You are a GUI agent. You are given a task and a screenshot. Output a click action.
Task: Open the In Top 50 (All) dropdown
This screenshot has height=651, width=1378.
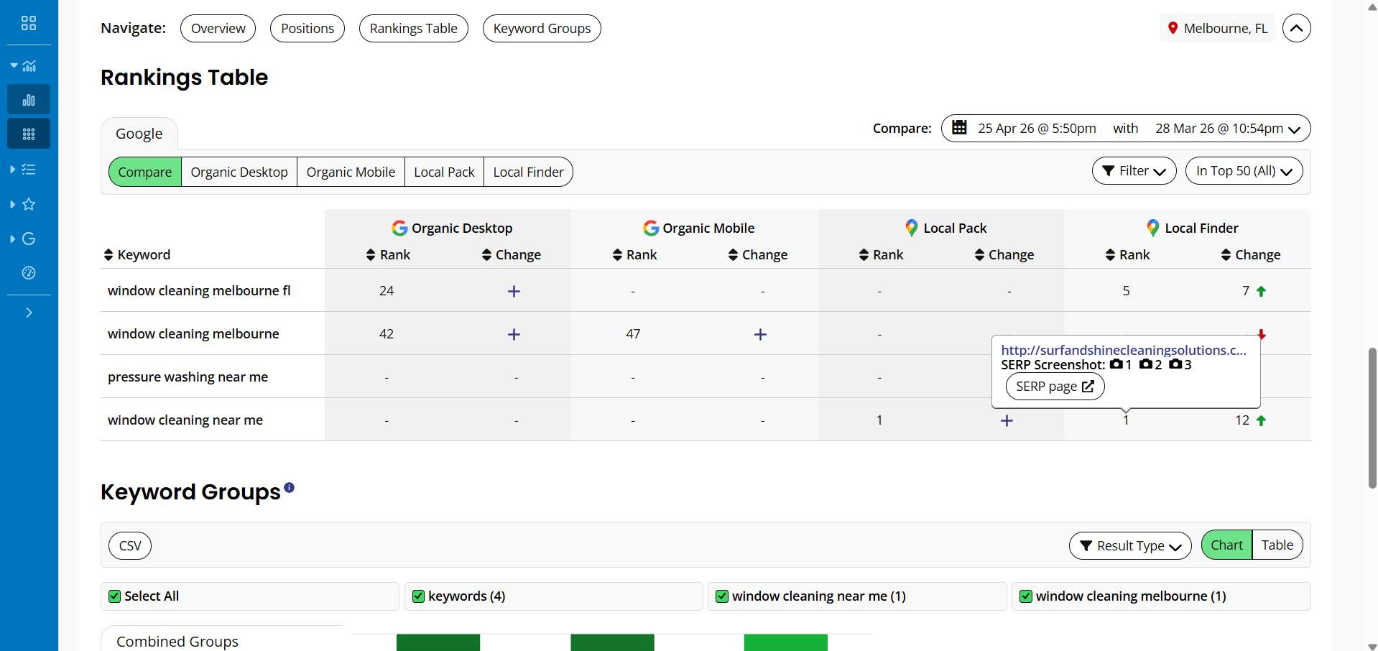coord(1244,170)
